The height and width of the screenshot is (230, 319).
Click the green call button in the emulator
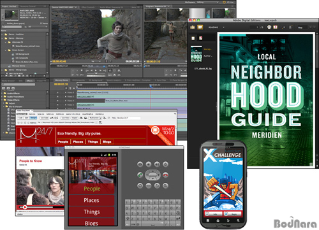(140, 175)
